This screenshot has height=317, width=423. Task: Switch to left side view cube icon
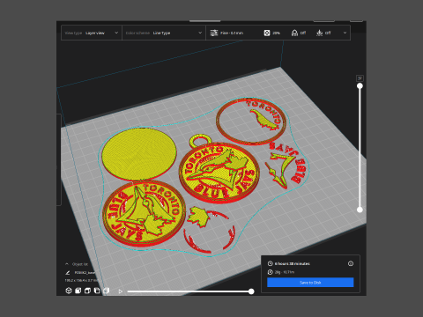pyautogui.click(x=97, y=291)
